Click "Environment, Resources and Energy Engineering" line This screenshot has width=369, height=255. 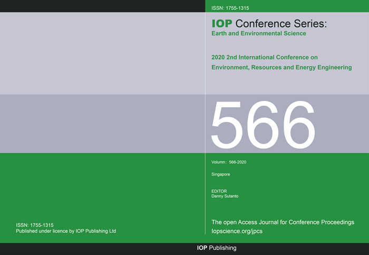tap(281, 68)
